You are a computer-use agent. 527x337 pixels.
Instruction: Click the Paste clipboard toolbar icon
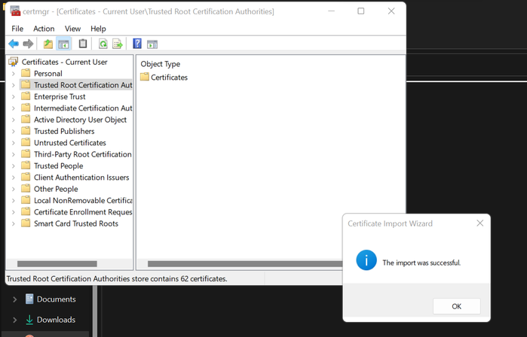point(83,44)
